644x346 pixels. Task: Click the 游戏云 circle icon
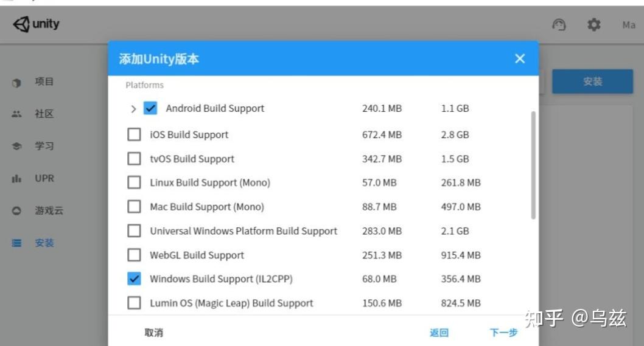coord(17,211)
